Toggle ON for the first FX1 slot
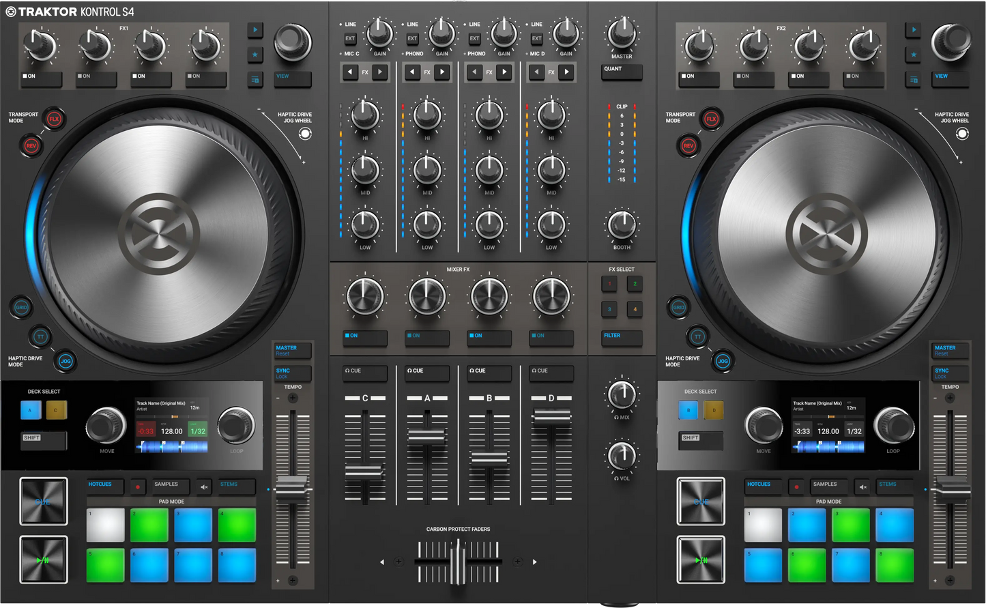986x608 pixels. pos(41,77)
